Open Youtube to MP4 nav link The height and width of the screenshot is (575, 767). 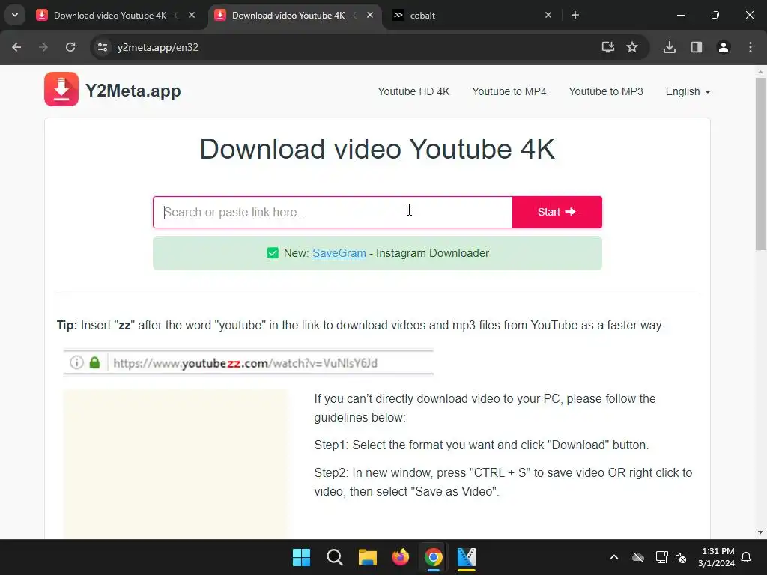pyautogui.click(x=509, y=91)
